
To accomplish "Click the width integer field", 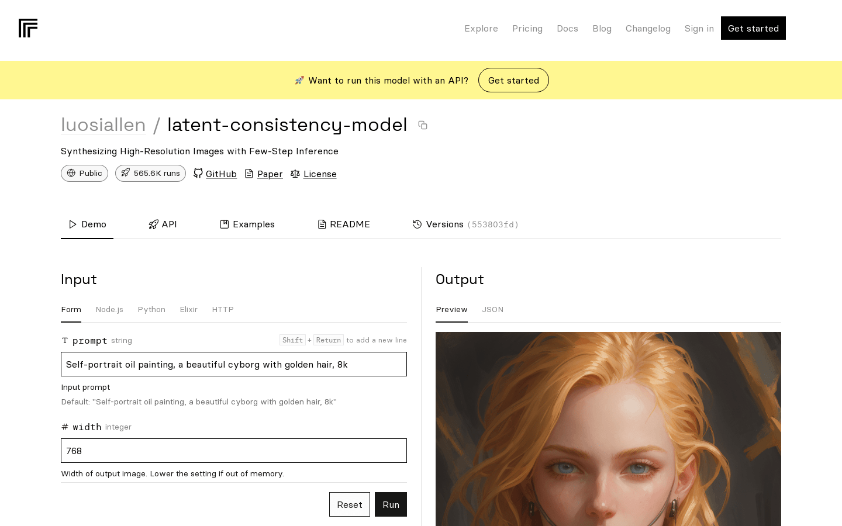I will pos(234,451).
